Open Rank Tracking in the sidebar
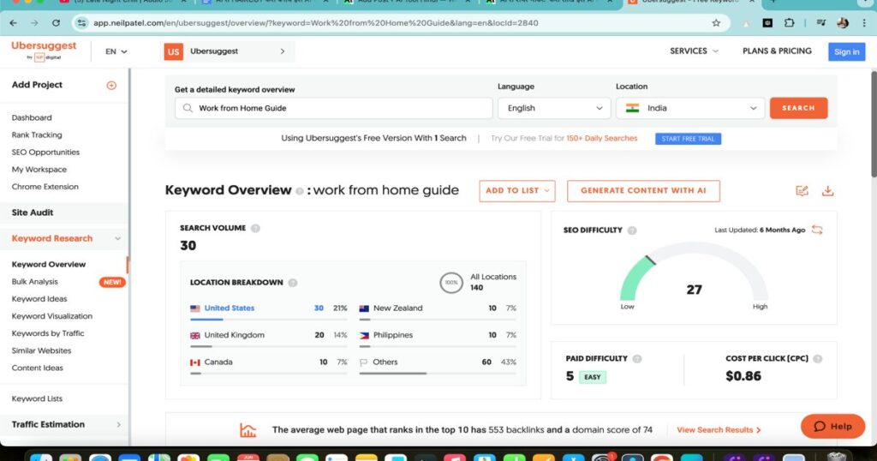The image size is (877, 461). point(36,135)
